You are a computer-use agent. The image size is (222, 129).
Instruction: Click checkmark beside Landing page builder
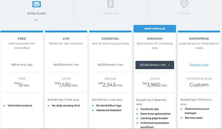137,118
